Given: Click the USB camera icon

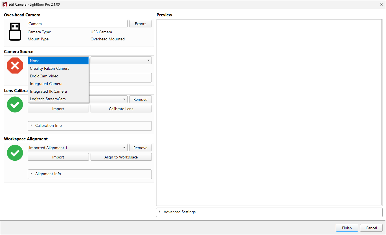Looking at the screenshot, I should point(15,32).
